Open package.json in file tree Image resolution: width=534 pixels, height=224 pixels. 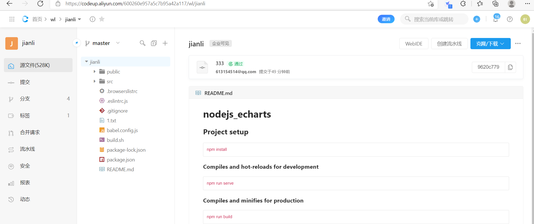[x=121, y=160]
